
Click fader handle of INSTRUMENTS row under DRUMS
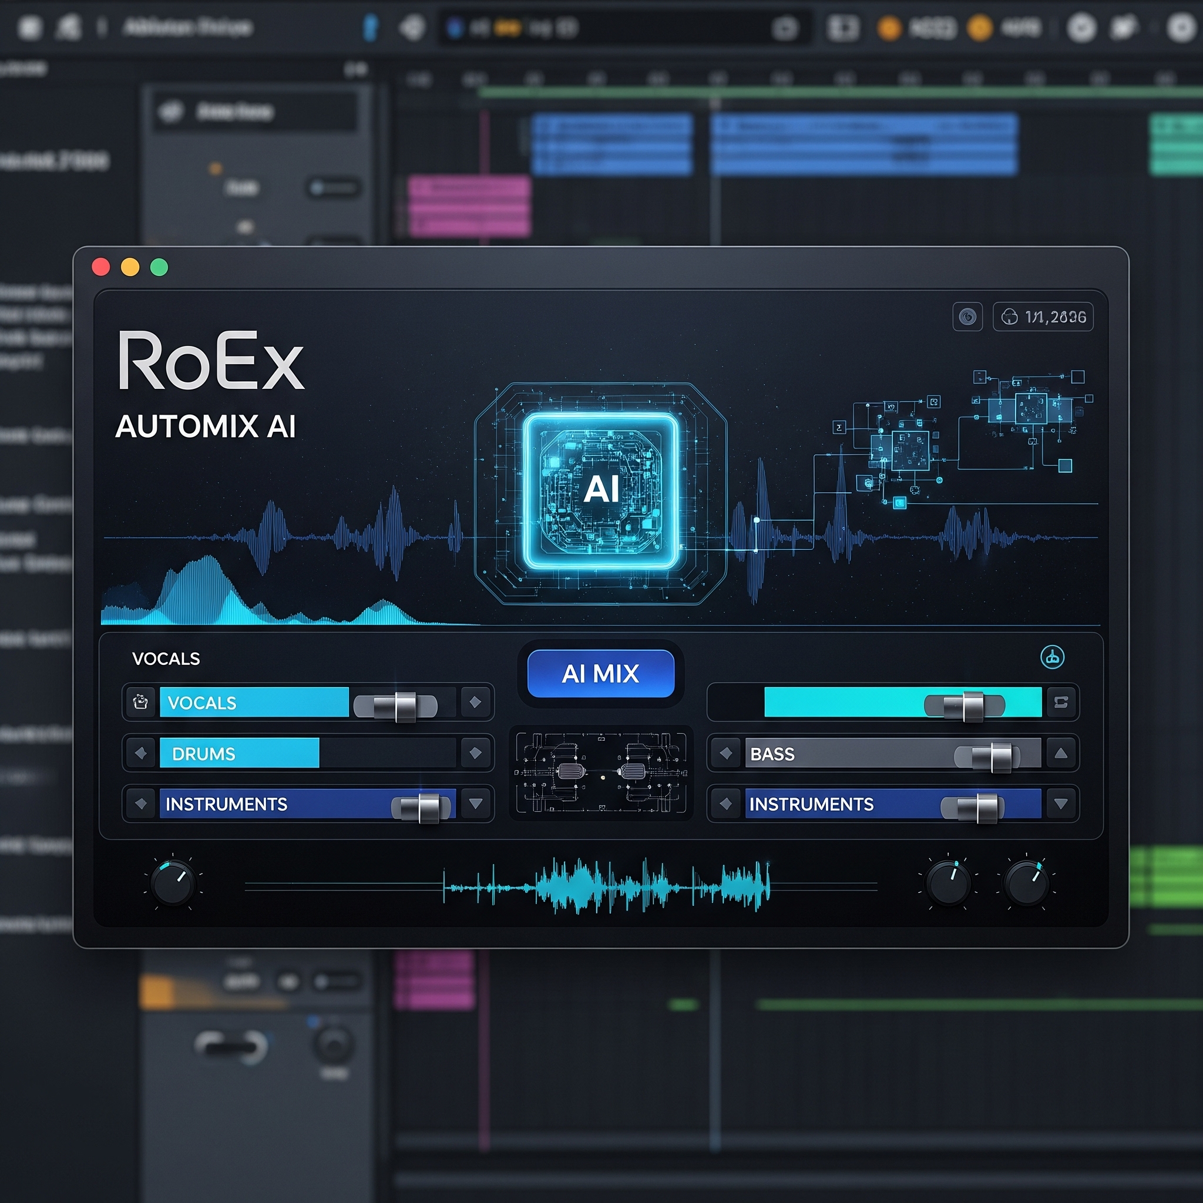tap(428, 808)
